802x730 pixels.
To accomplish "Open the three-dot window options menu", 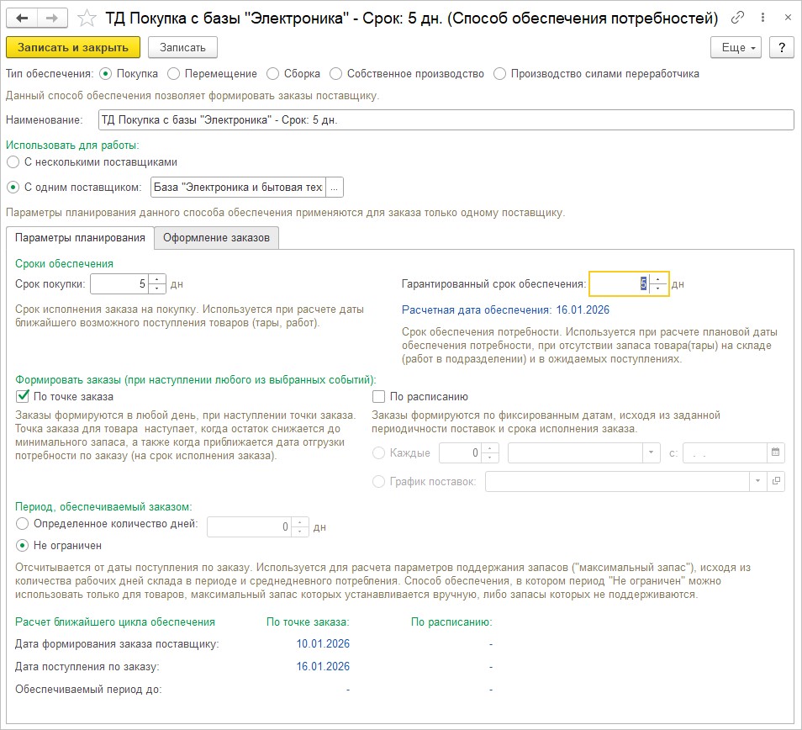I will click(x=761, y=18).
